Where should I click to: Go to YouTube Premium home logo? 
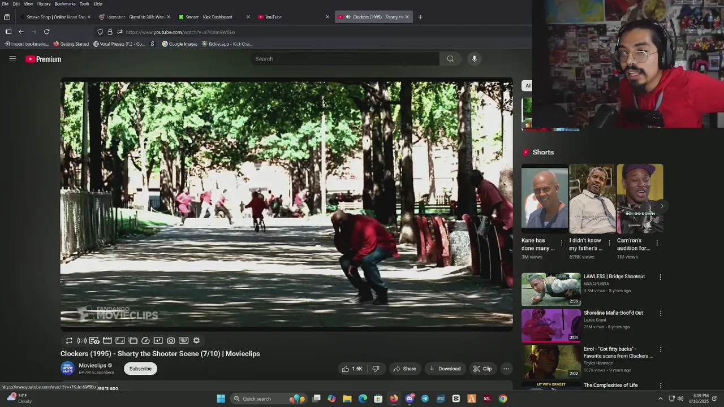[43, 59]
